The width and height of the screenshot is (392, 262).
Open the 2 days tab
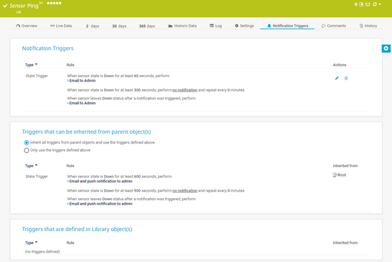(92, 26)
